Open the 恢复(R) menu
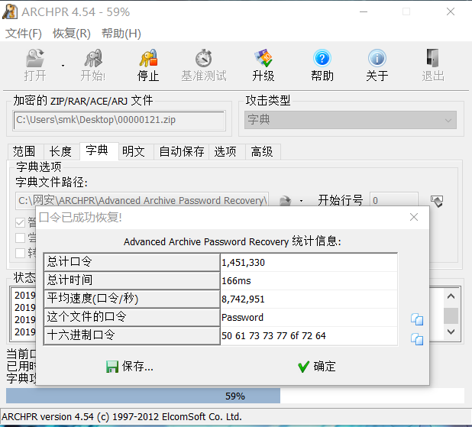 pos(72,33)
